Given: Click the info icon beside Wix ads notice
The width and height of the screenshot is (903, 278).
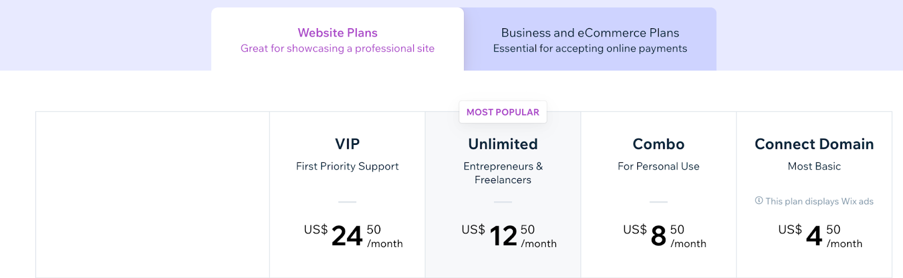Looking at the screenshot, I should [x=759, y=201].
